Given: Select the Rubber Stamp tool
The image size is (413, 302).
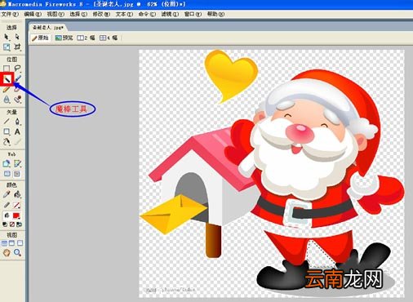Looking at the screenshot, I should (18, 100).
